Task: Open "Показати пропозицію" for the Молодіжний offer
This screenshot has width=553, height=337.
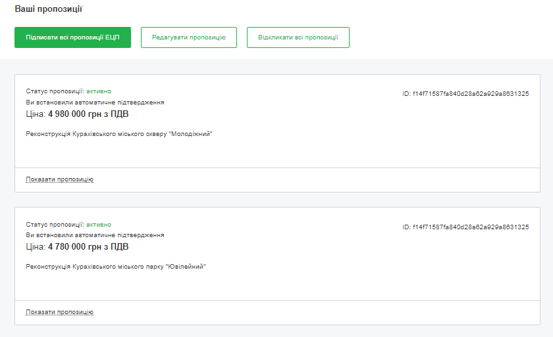Action: pyautogui.click(x=59, y=179)
